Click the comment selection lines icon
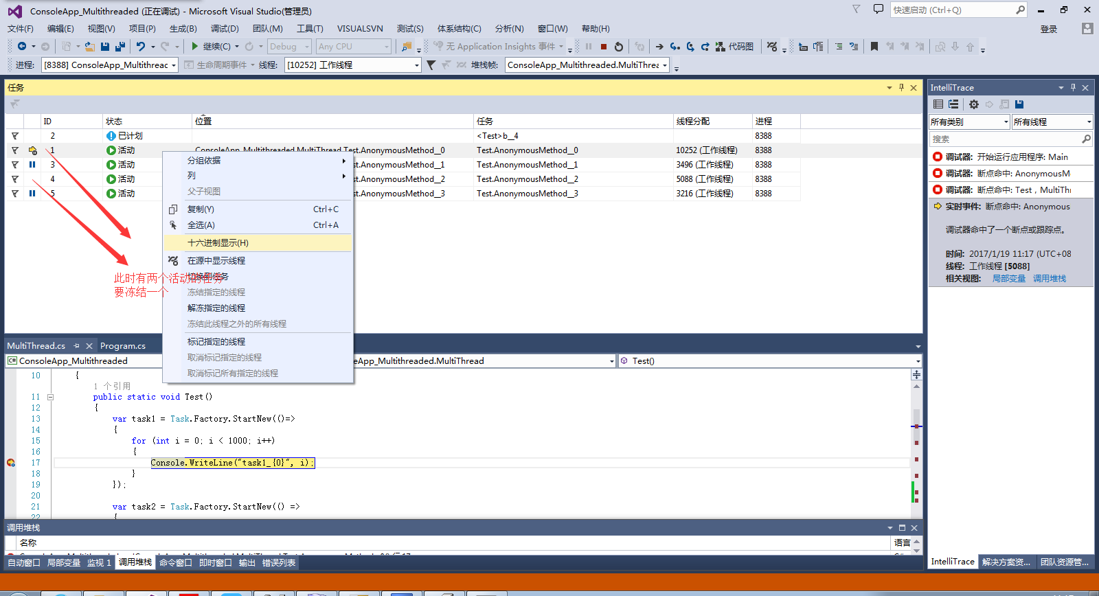This screenshot has width=1099, height=596. (x=839, y=47)
